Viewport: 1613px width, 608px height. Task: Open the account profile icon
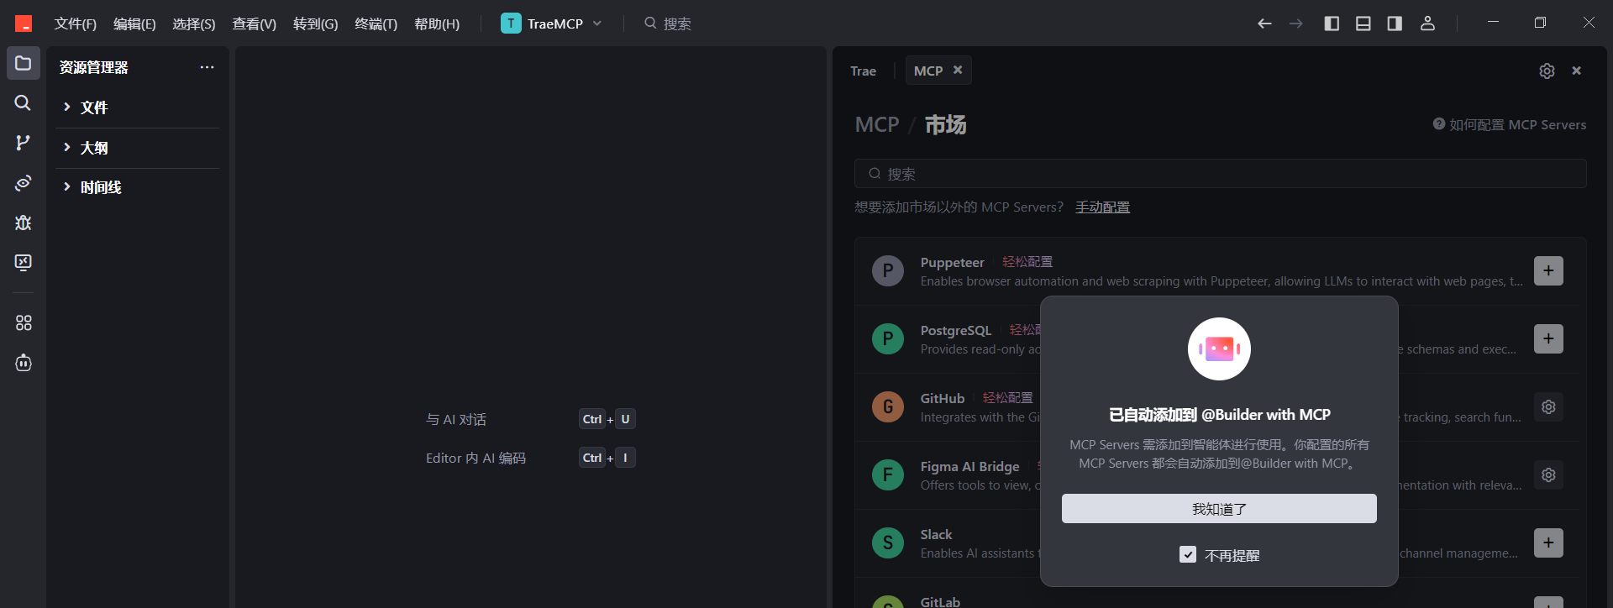[x=1427, y=24]
